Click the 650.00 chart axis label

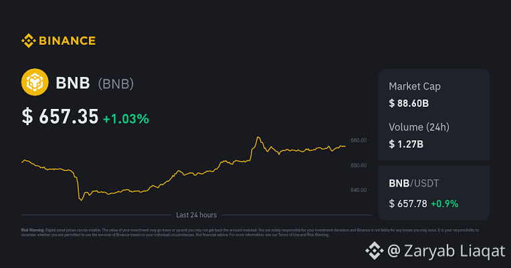(359, 166)
